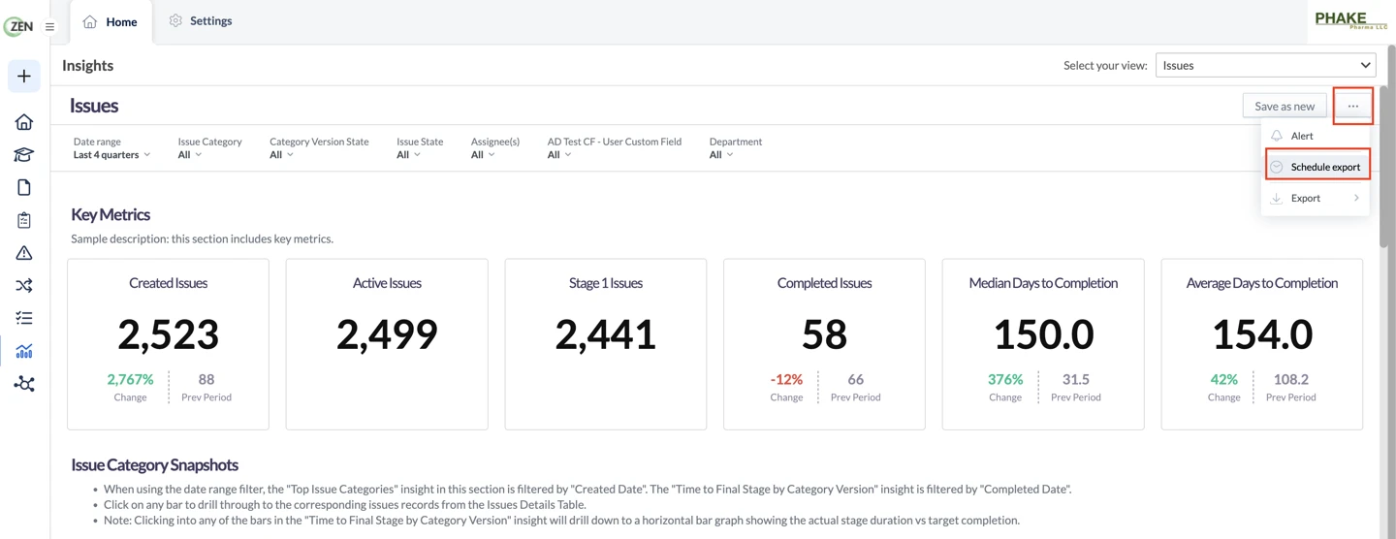Open the shuffle arrows change icon

click(24, 285)
